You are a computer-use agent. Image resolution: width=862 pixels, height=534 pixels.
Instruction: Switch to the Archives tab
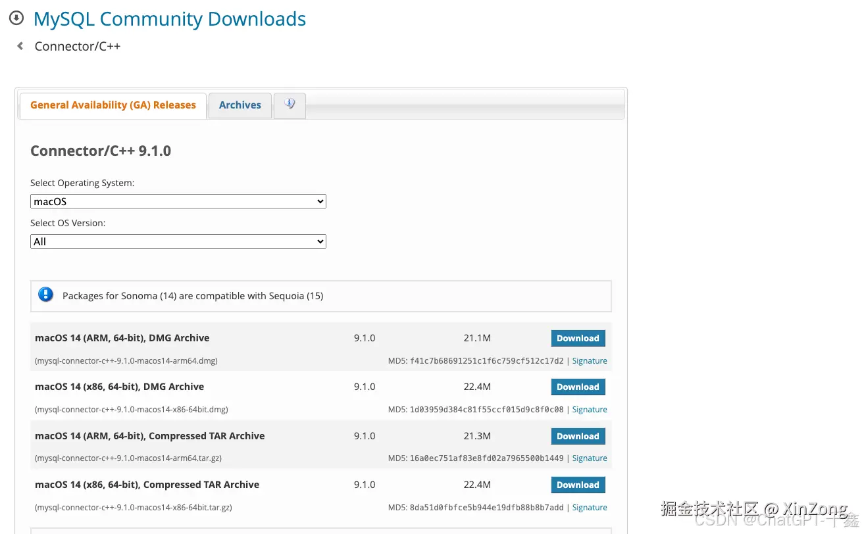point(240,105)
